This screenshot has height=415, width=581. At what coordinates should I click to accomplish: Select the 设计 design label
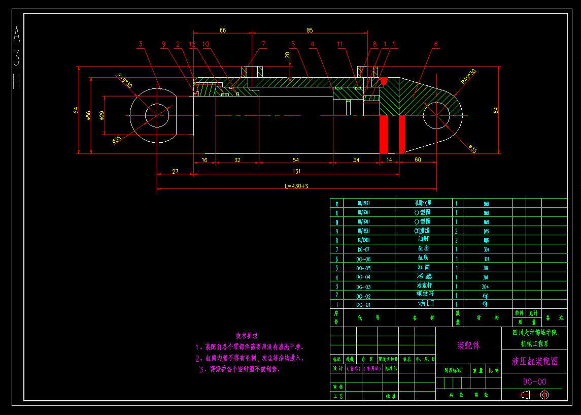[x=338, y=369]
